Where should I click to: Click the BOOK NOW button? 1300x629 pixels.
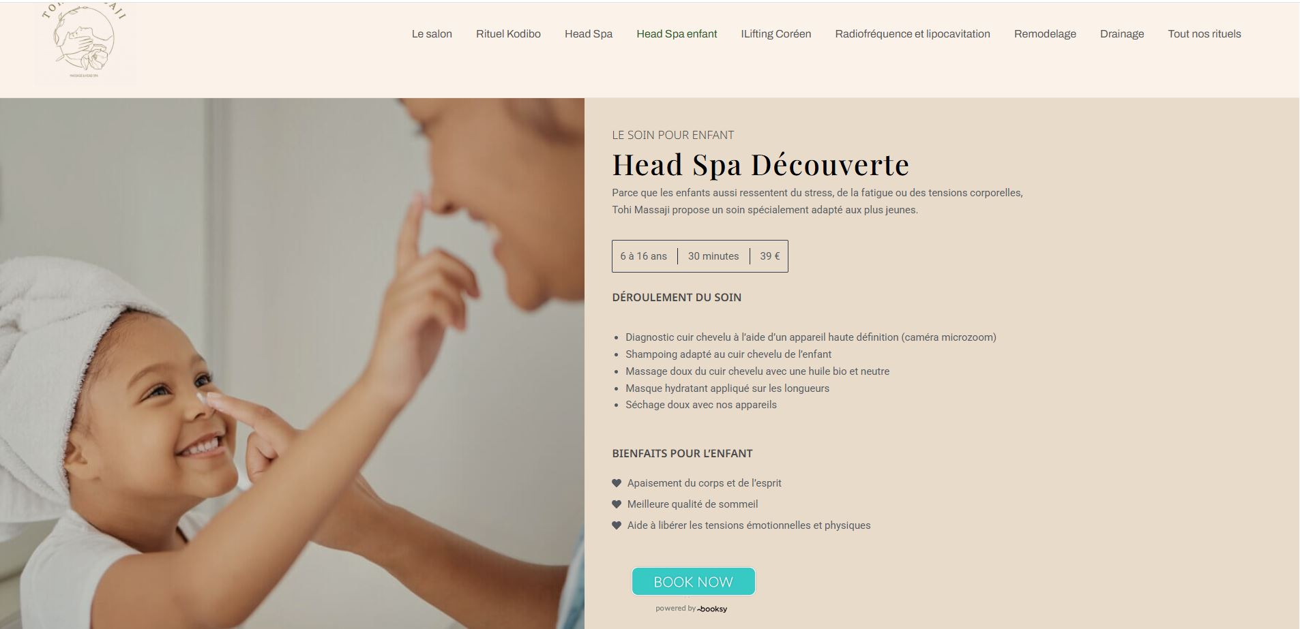[693, 581]
